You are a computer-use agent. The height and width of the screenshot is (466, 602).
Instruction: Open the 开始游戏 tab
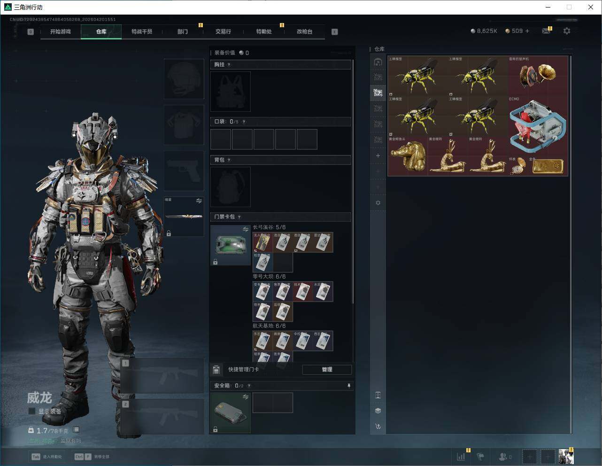61,31
